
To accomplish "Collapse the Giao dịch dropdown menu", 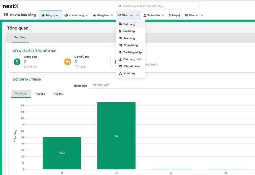I will pyautogui.click(x=128, y=15).
